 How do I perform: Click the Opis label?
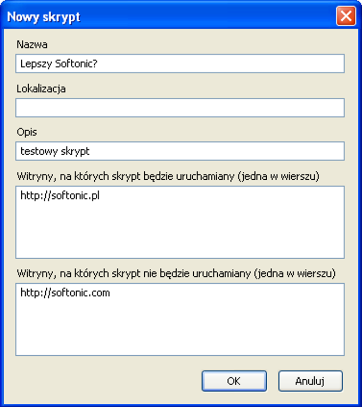(x=27, y=132)
